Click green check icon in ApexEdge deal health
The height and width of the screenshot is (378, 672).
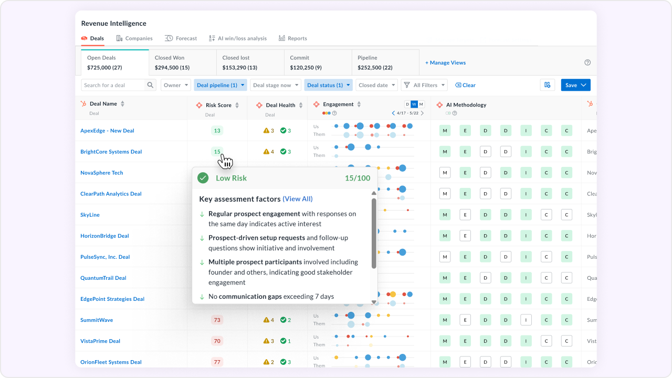pos(283,131)
